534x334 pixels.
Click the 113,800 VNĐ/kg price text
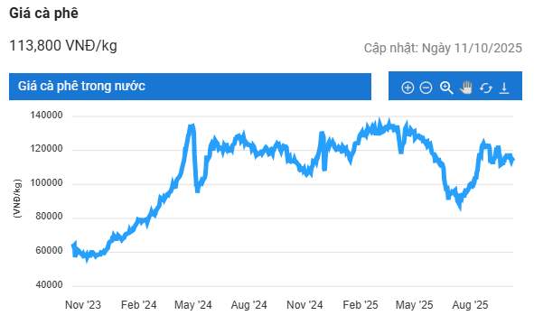pos(63,45)
